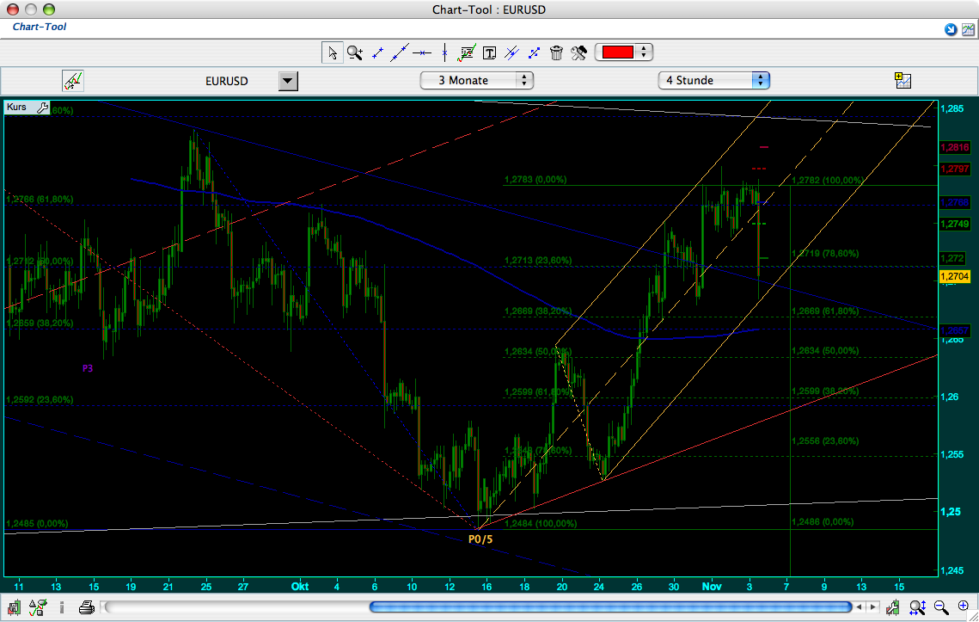Select the Fibonacci retracement chart tool

tap(467, 52)
